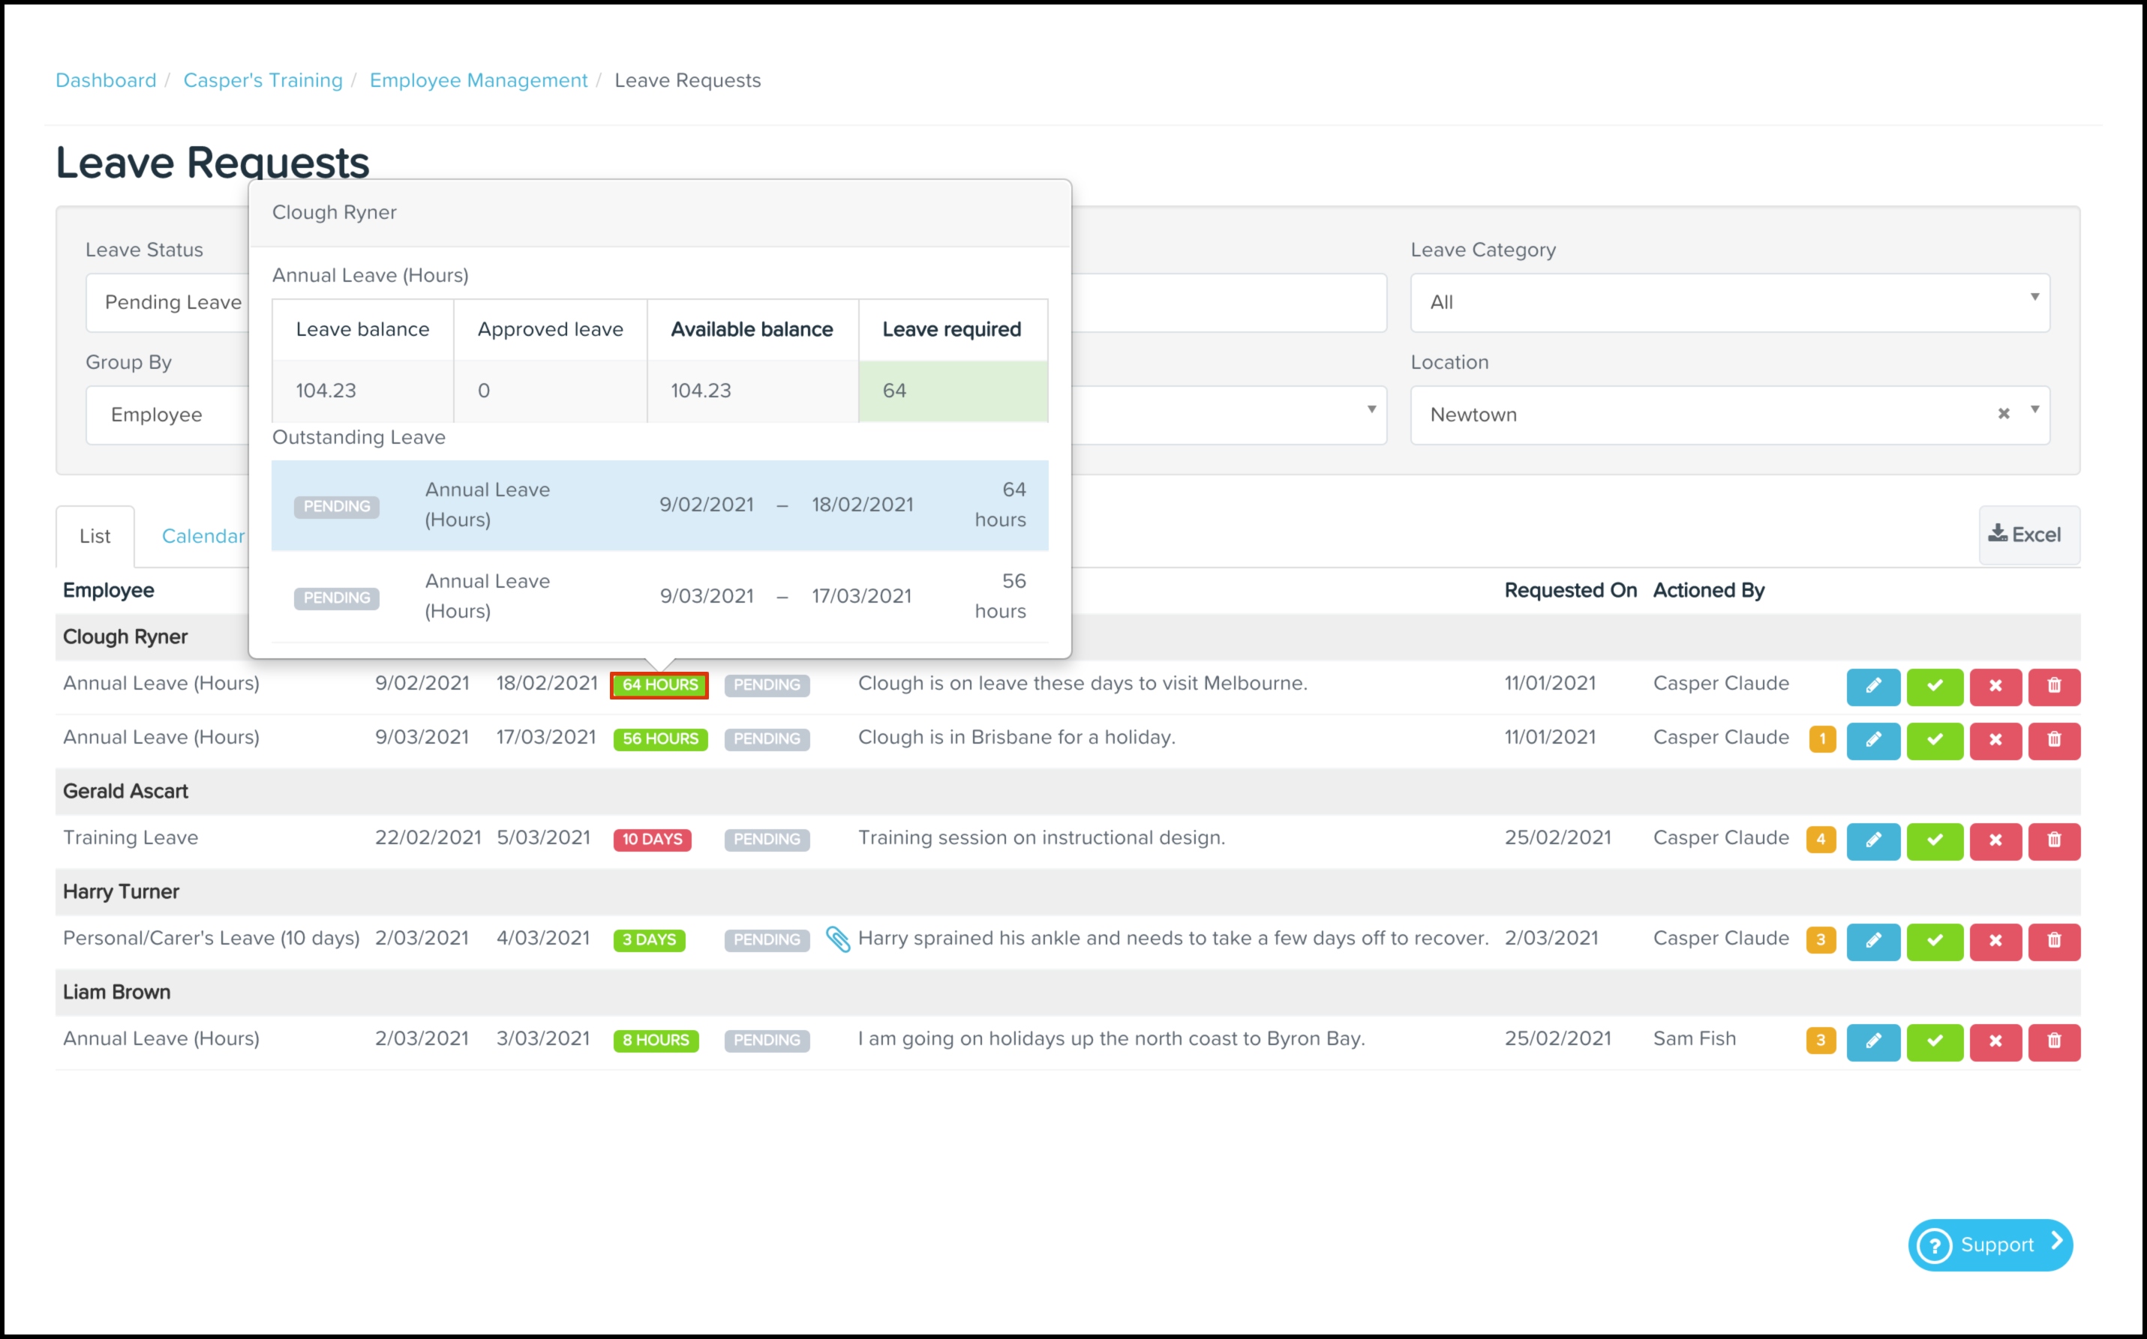Click the 56 HOURS green badge
Image resolution: width=2147 pixels, height=1339 pixels.
[x=659, y=738]
